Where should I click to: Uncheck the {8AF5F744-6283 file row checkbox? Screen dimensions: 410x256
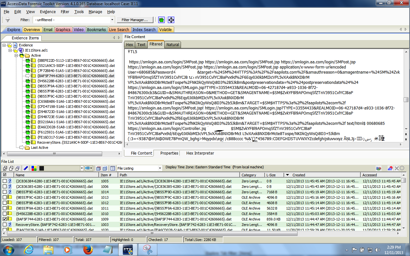click(4, 219)
